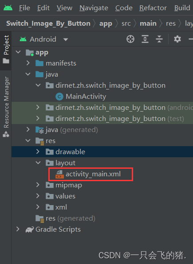Click the mipmap folder icon

(50, 185)
